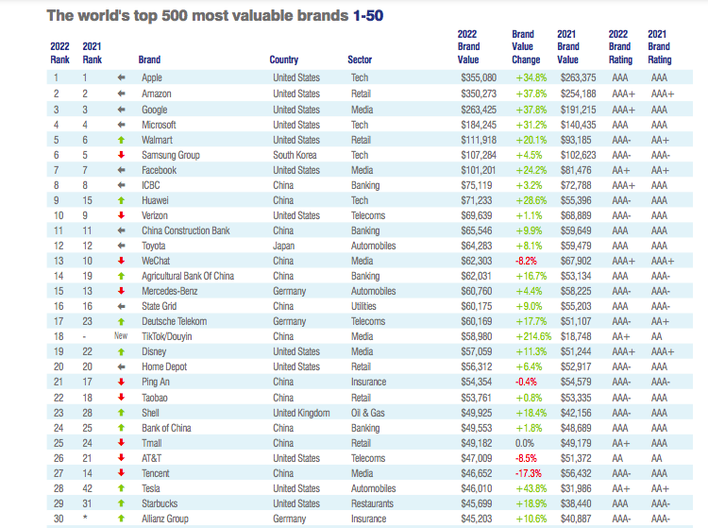708x528 pixels.
Task: Click the red down arrow beside Ping An
Action: click(121, 383)
